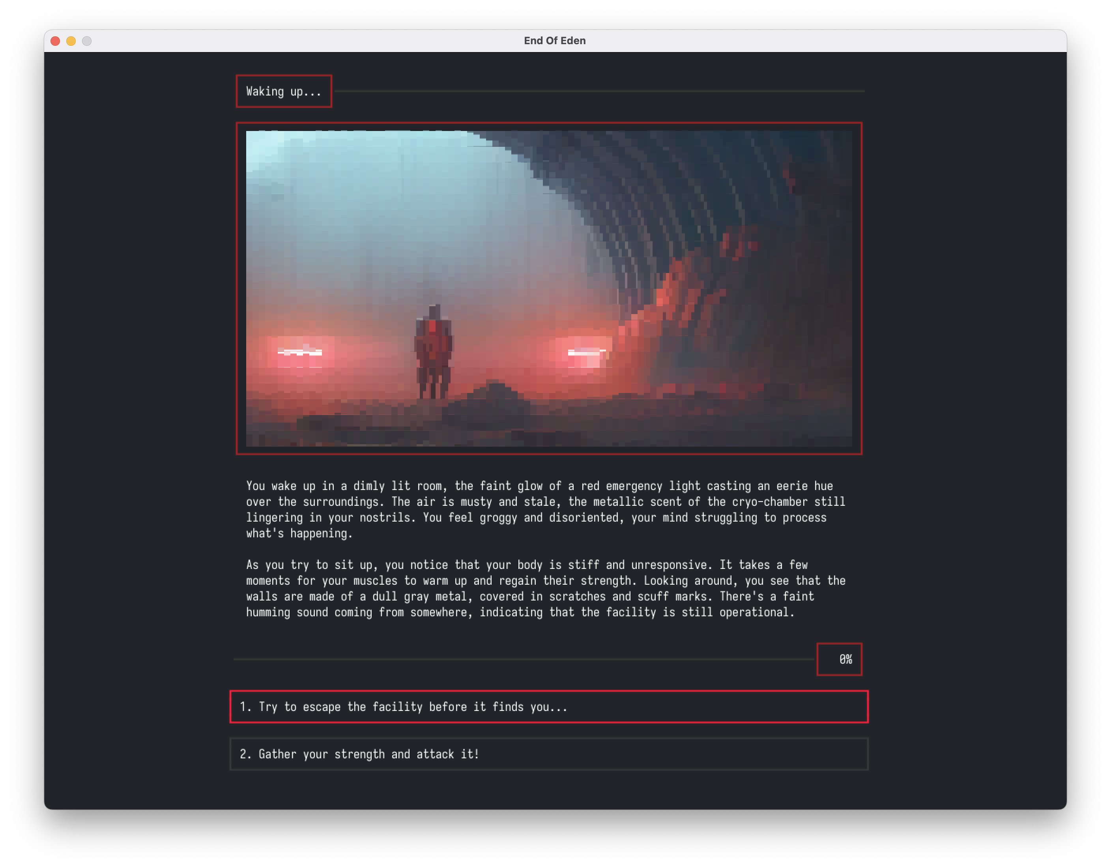Click the gray disabled zoom button

point(87,41)
